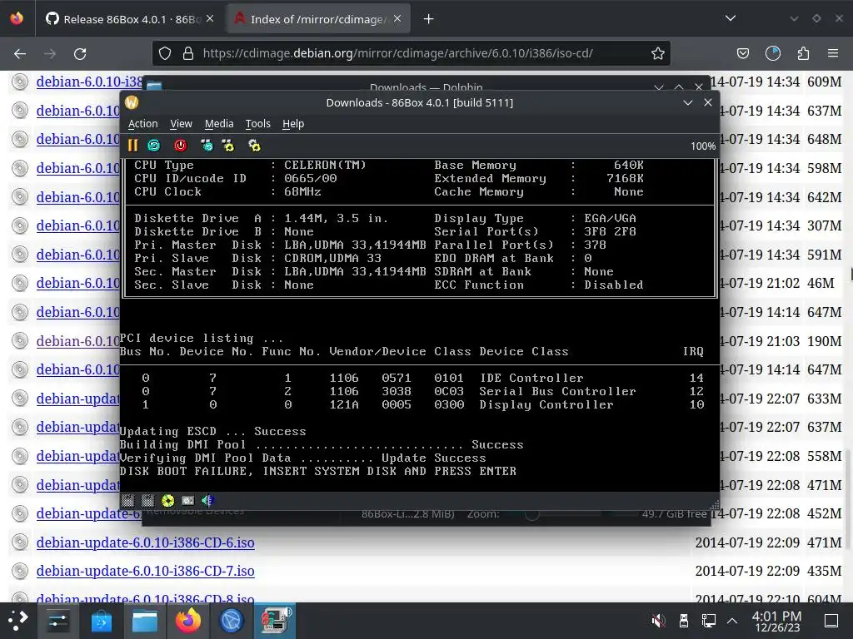The image size is (853, 639).
Task: Open the Help menu in 86Box
Action: 293,124
